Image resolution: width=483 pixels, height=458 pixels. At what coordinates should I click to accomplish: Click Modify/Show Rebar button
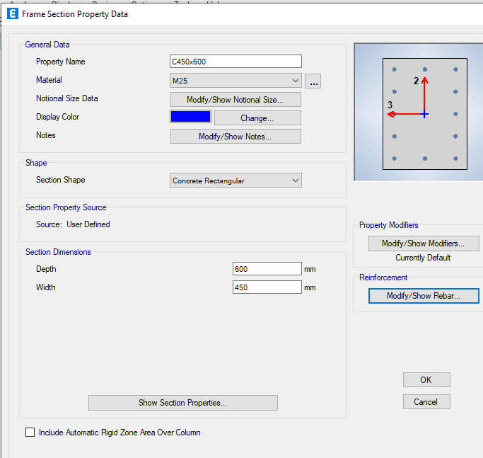click(424, 296)
